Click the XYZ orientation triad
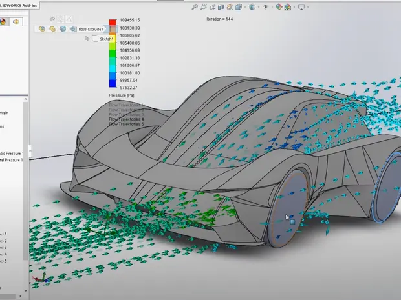The width and height of the screenshot is (401, 300). pyautogui.click(x=41, y=277)
